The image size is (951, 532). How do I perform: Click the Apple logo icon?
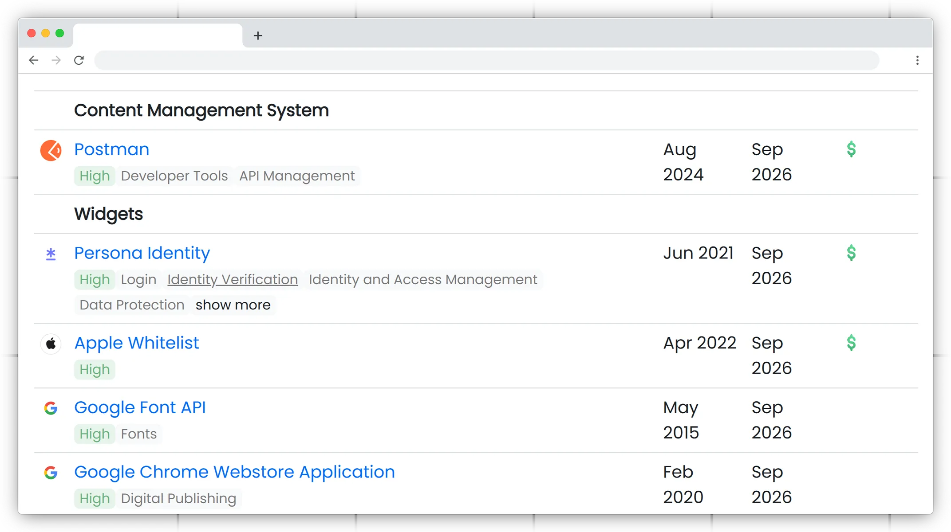pos(51,344)
